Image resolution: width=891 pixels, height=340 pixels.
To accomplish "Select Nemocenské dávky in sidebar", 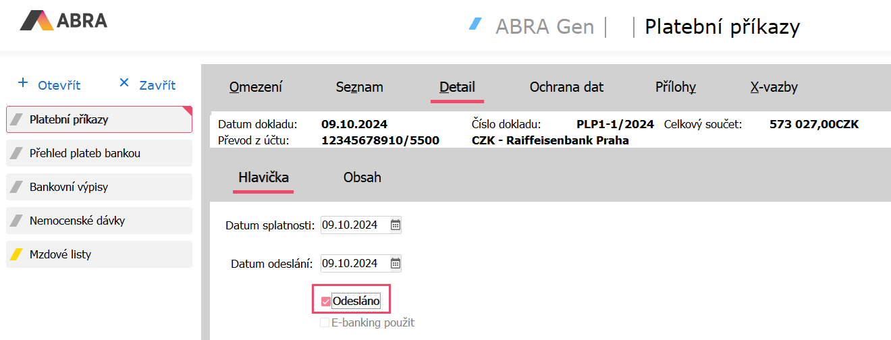I will pyautogui.click(x=77, y=221).
